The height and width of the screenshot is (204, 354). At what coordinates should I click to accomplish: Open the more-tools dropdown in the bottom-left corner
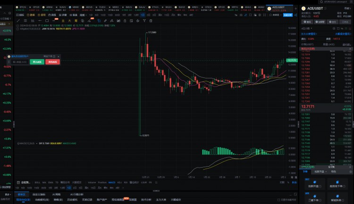tap(8, 195)
